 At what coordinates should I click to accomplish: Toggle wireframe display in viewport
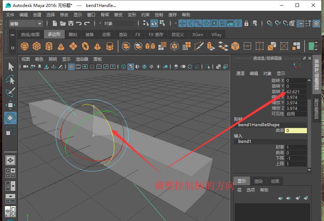[x=124, y=66]
